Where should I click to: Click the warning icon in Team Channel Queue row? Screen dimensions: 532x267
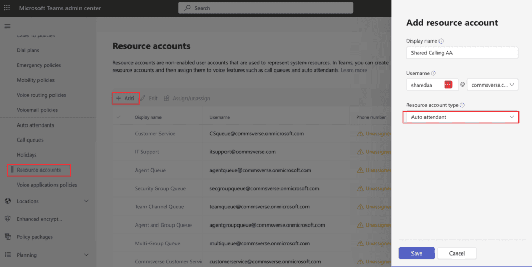coord(360,207)
